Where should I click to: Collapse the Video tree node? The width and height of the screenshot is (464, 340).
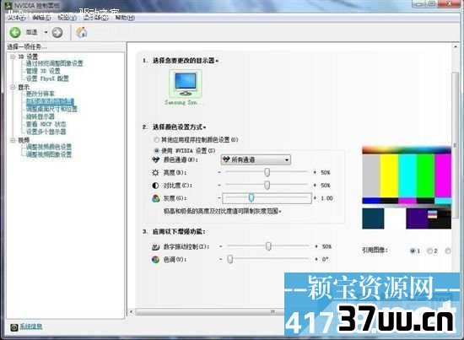point(13,140)
